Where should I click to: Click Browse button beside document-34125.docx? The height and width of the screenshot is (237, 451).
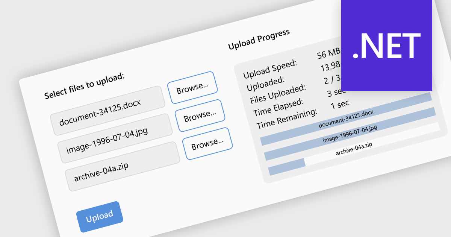(x=192, y=88)
